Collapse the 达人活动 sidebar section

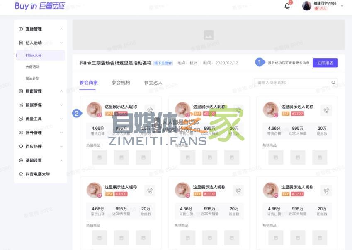pyautogui.click(x=61, y=43)
